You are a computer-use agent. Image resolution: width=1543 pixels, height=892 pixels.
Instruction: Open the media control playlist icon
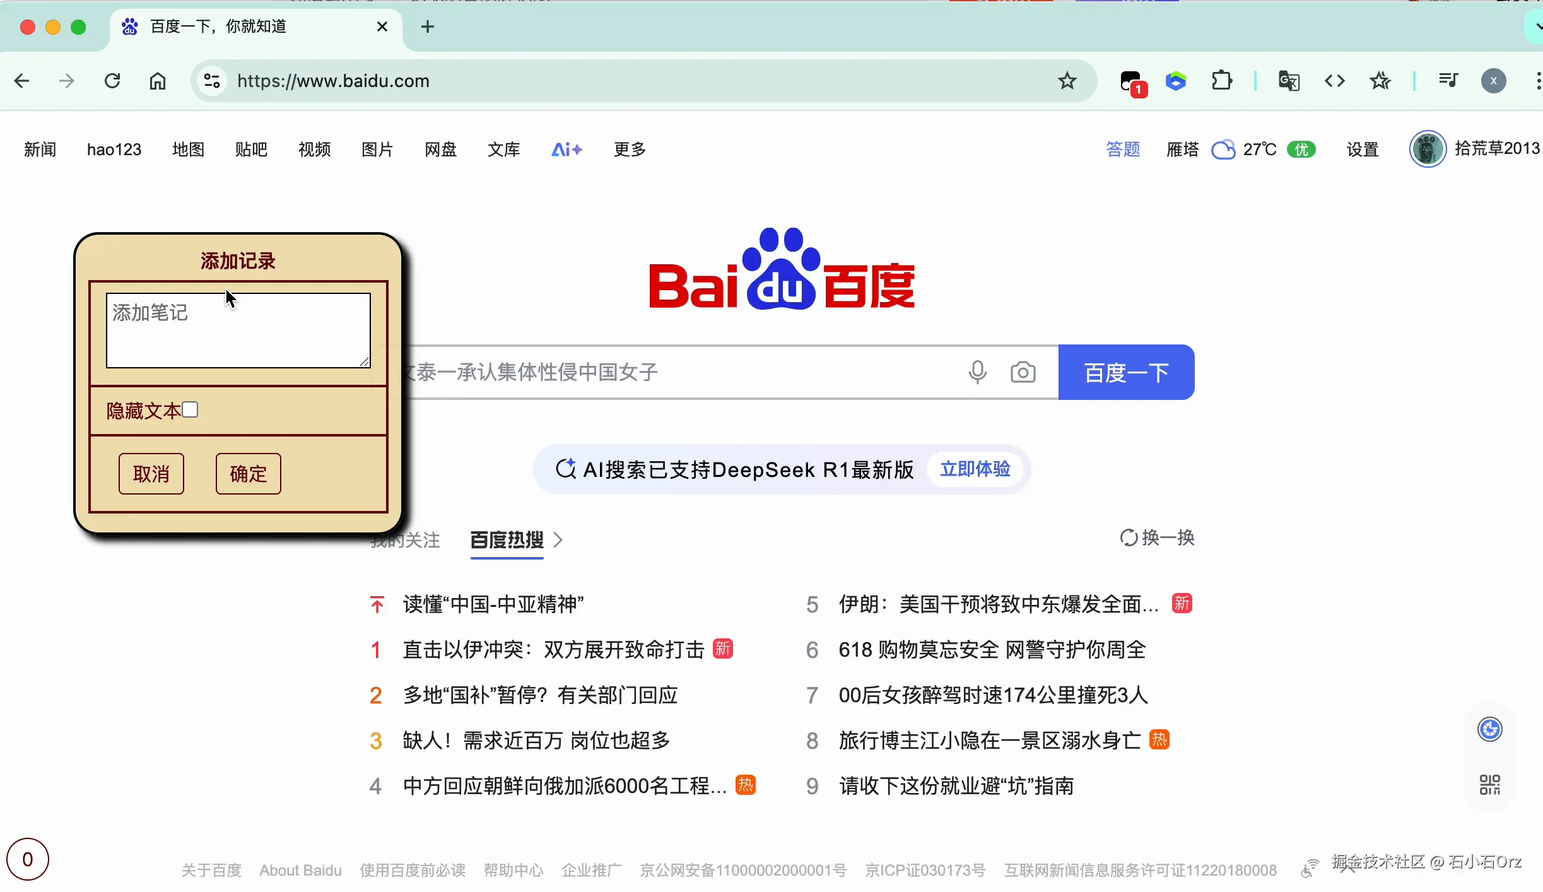coord(1448,81)
